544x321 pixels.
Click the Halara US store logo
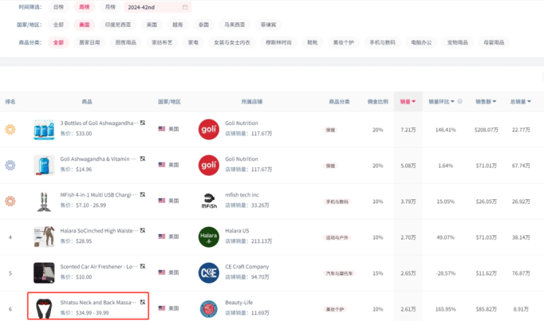[209, 237]
